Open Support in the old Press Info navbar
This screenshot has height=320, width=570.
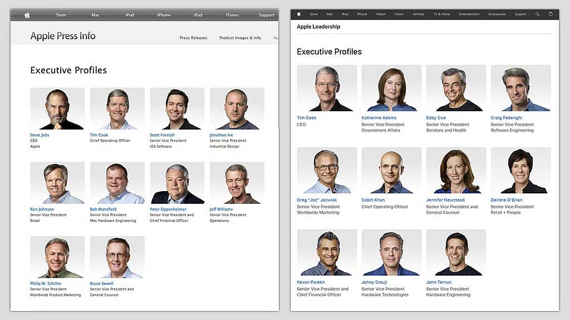pos(267,15)
